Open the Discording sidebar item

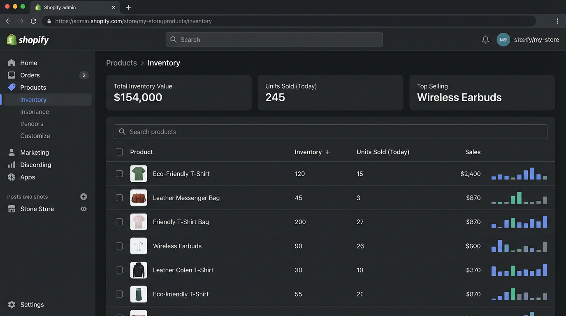coord(36,165)
